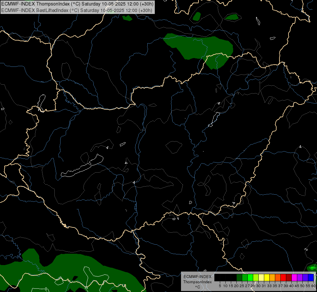
Task: Click legend tick value '60'
Action: point(313,286)
